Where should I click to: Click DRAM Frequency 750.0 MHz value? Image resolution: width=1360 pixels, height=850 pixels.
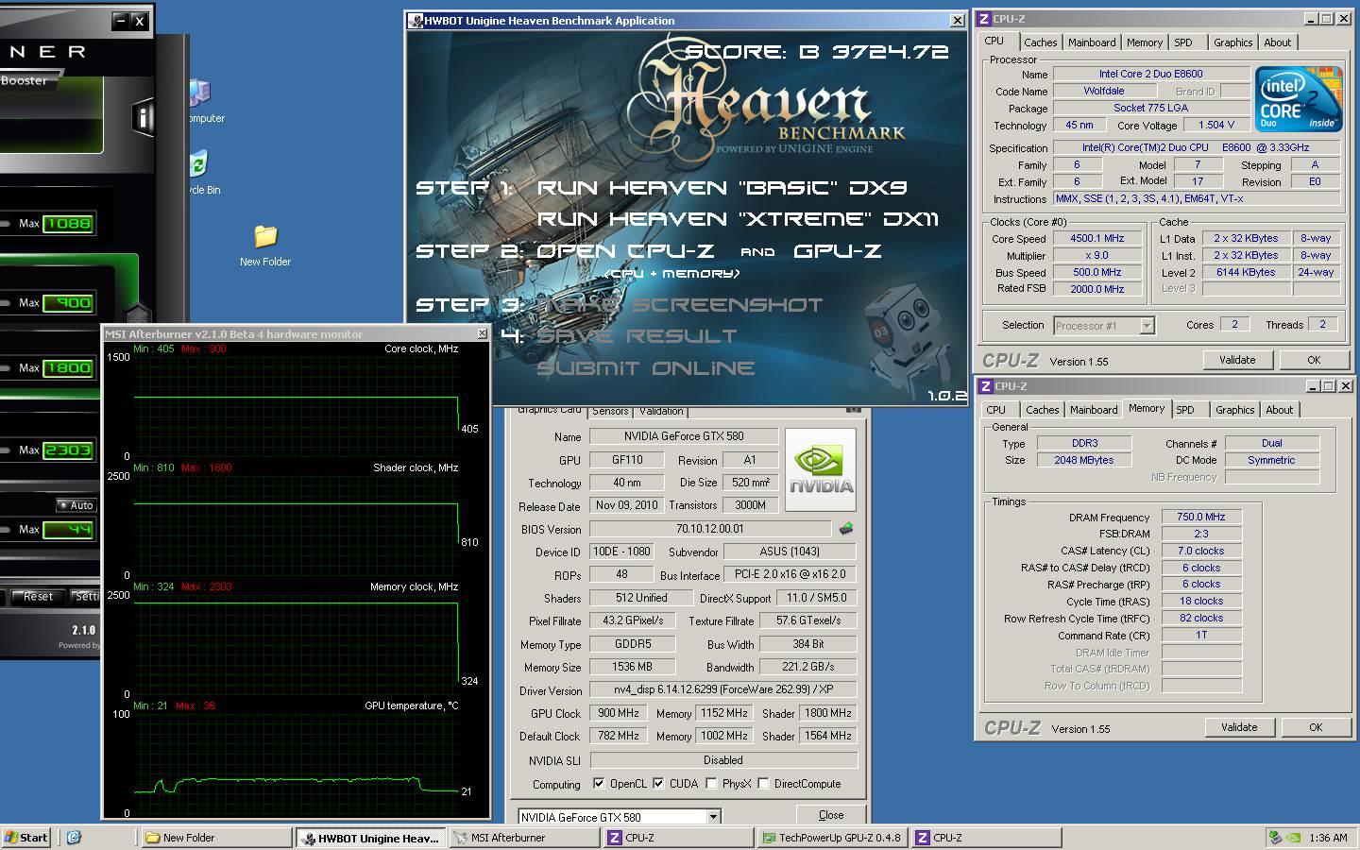1201,518
